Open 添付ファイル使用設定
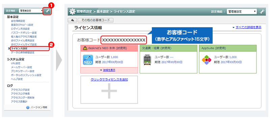This screenshot has width=270, height=121. click(x=22, y=41)
